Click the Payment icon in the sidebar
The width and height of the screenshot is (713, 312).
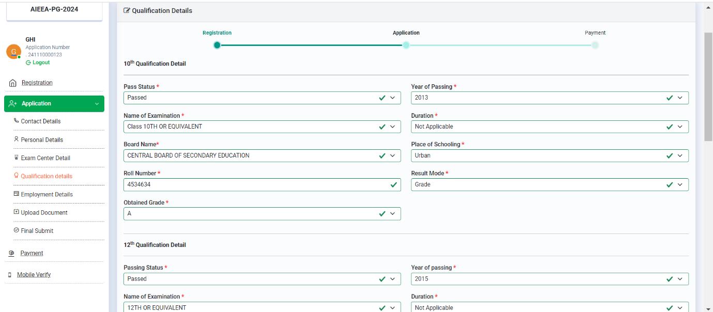pos(11,253)
